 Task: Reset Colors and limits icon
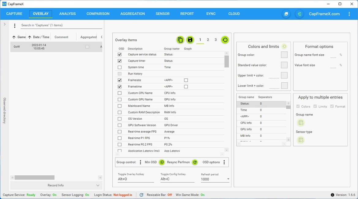coord(284,46)
